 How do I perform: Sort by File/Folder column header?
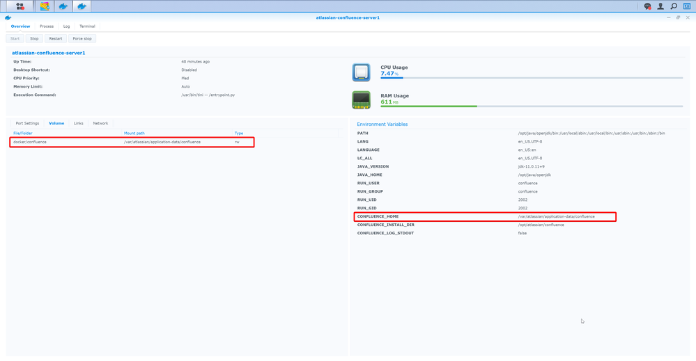click(x=22, y=133)
